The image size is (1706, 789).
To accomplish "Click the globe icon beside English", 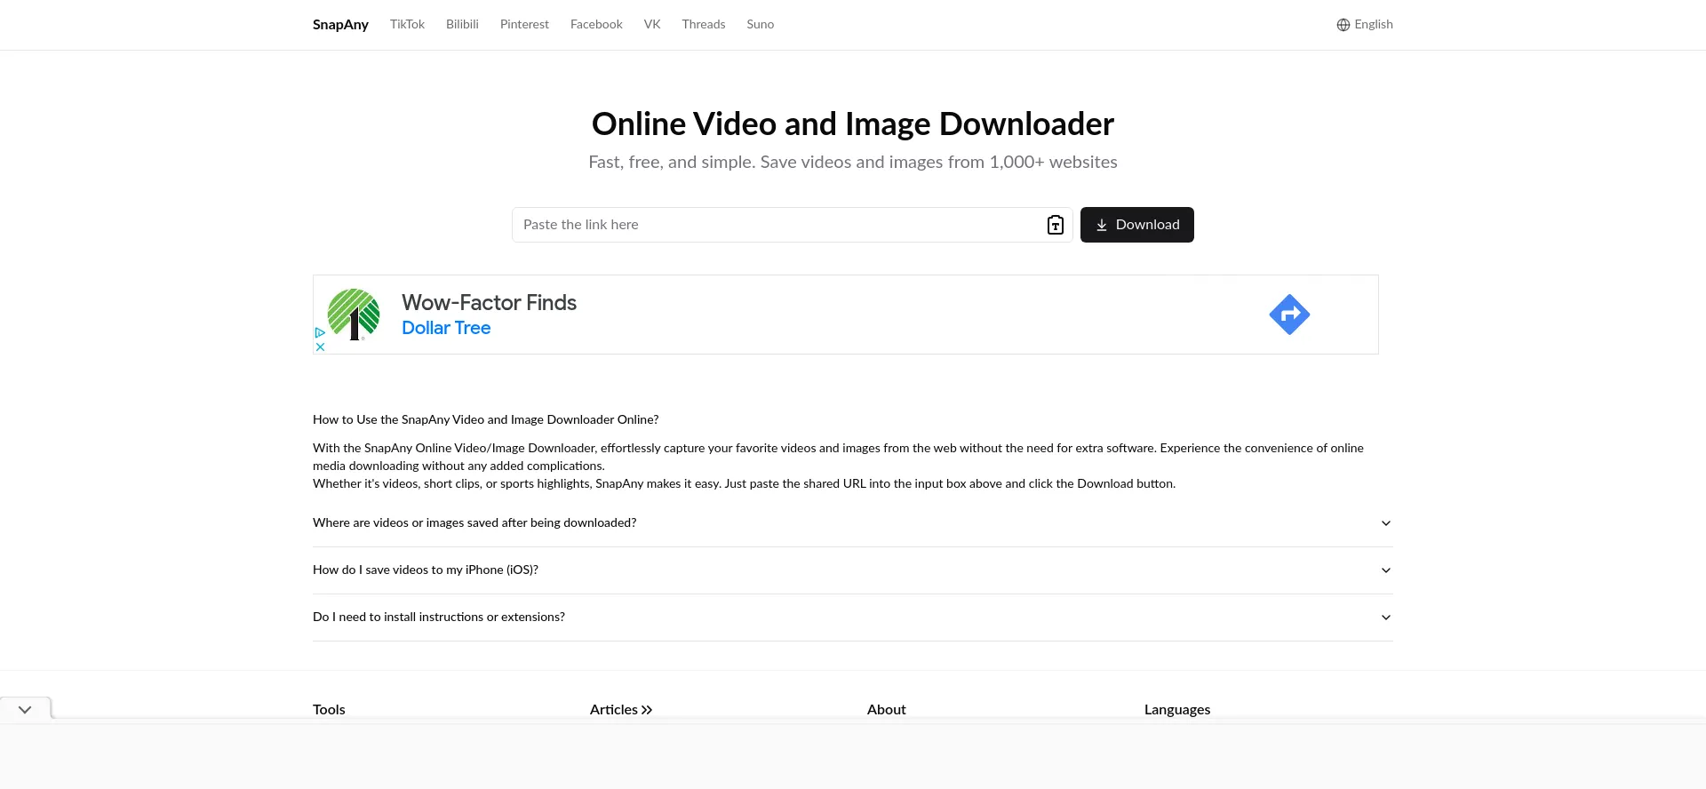I will point(1343,25).
